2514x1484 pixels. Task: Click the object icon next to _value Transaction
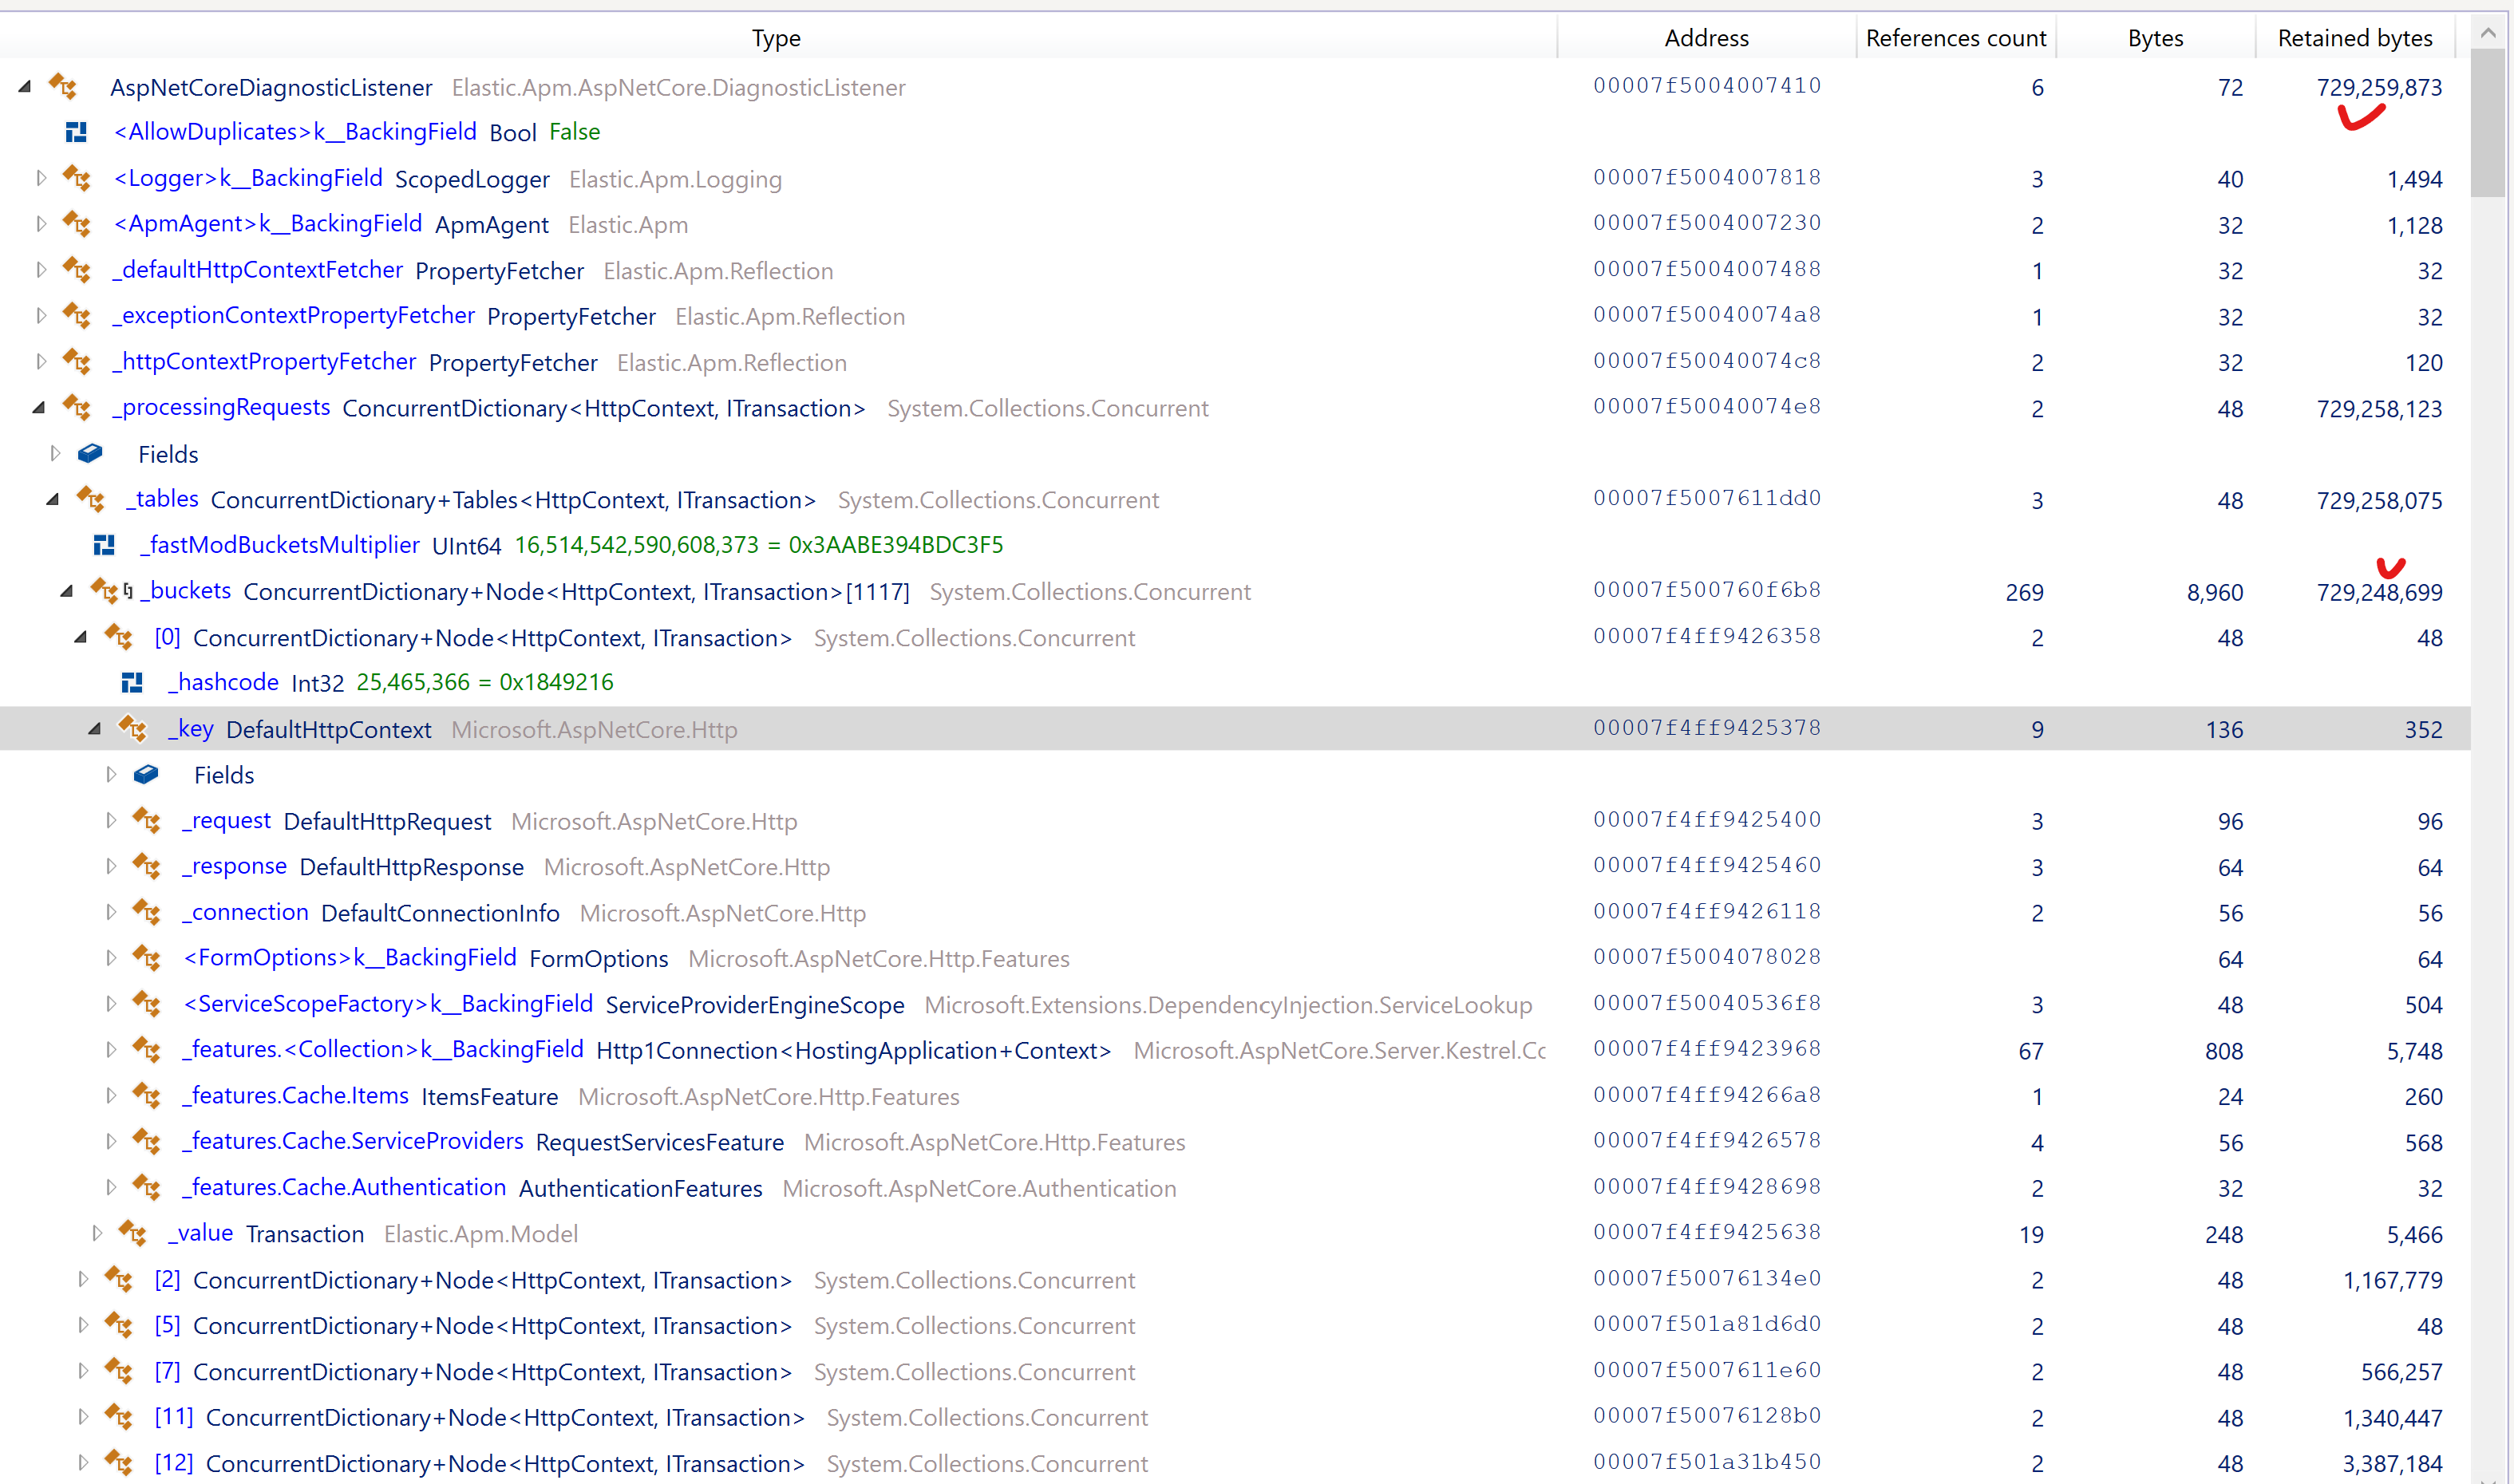(x=135, y=1233)
